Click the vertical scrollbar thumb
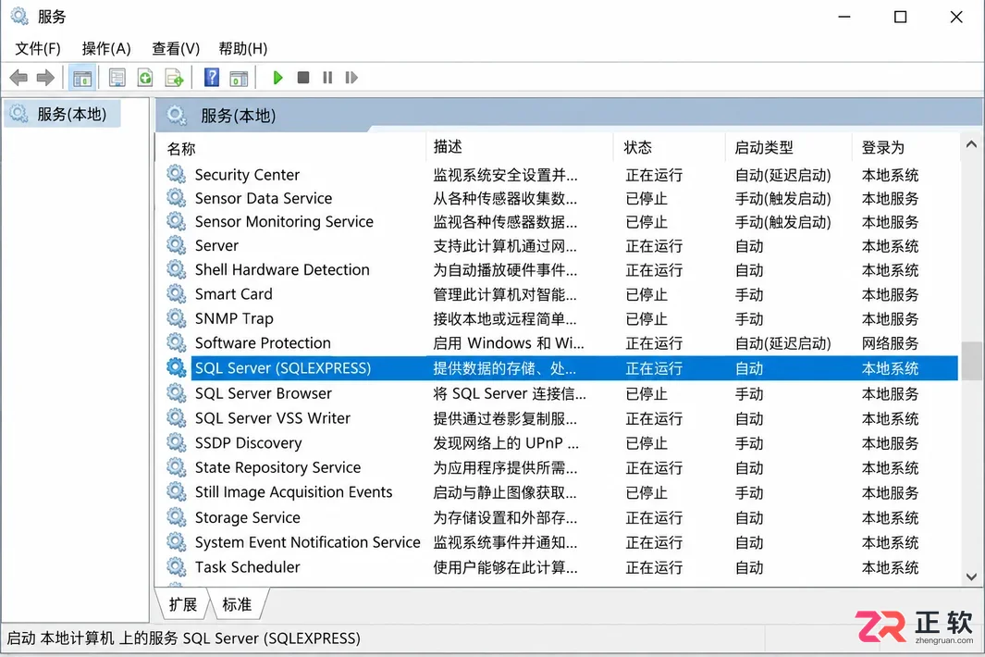985x657 pixels. (971, 361)
